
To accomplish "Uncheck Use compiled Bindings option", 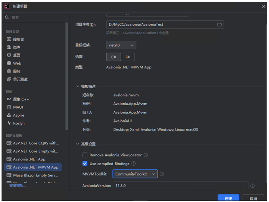I will pos(85,164).
